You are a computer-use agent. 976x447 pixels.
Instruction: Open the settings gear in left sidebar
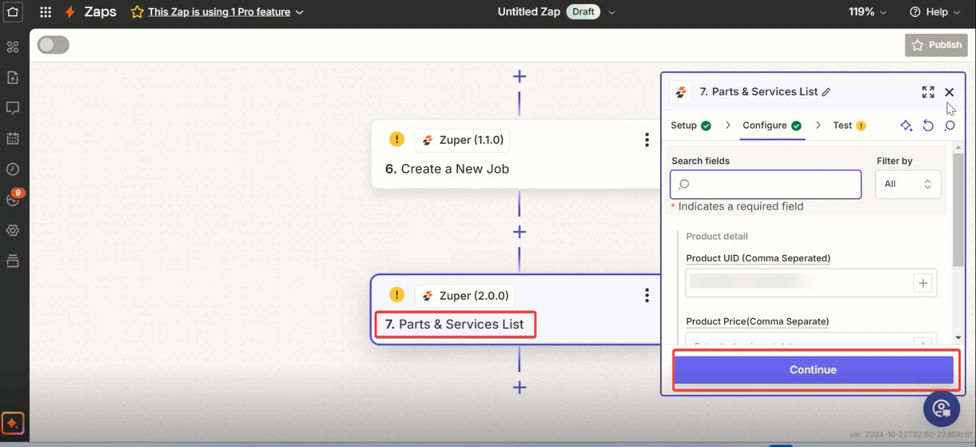[13, 230]
